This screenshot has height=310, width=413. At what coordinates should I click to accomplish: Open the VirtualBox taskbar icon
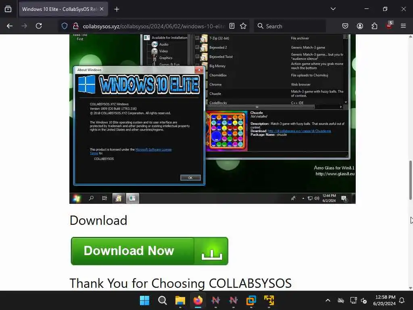pos(251,300)
